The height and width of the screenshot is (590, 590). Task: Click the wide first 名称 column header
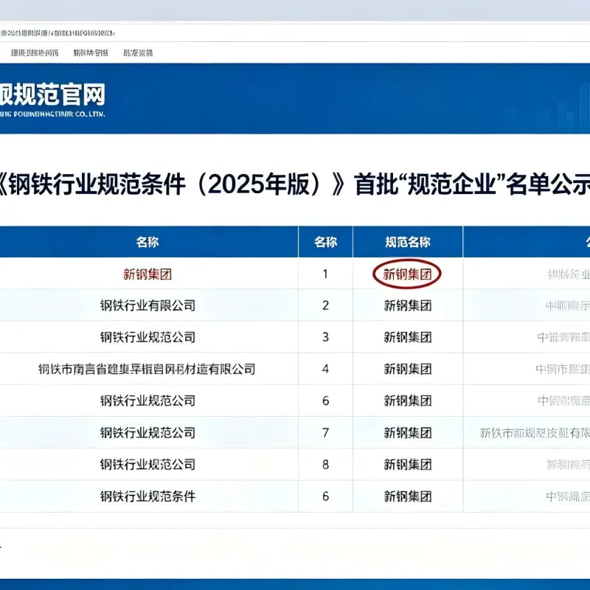(x=147, y=242)
